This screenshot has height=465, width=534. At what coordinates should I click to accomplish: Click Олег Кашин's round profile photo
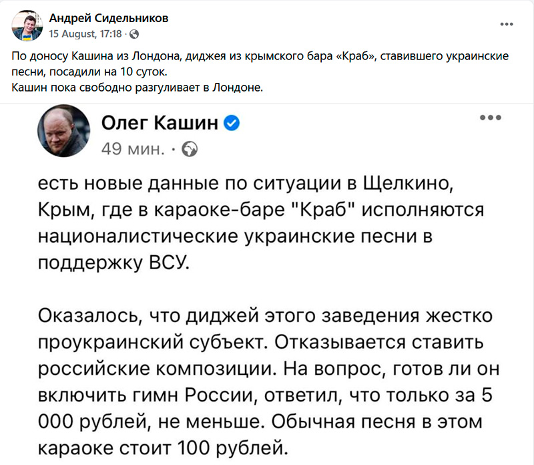pos(65,131)
